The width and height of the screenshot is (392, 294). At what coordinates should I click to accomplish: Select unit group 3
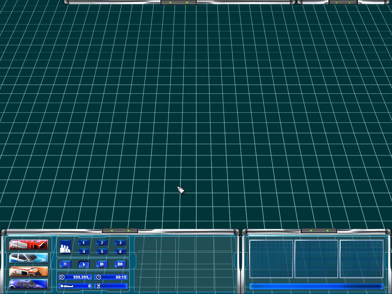click(x=120, y=242)
